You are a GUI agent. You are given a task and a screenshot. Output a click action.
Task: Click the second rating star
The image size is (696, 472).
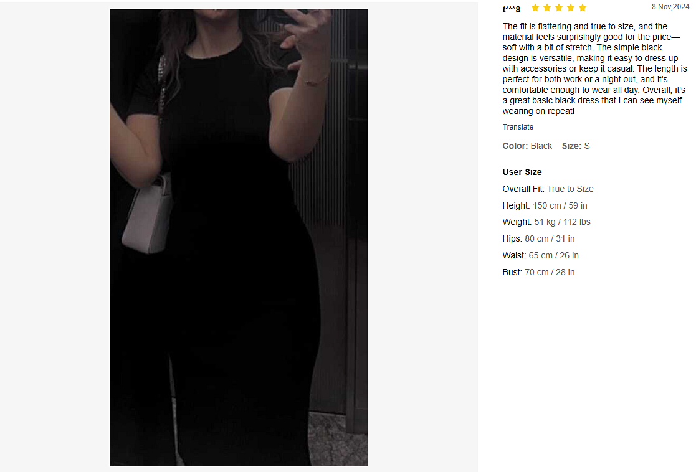click(547, 7)
